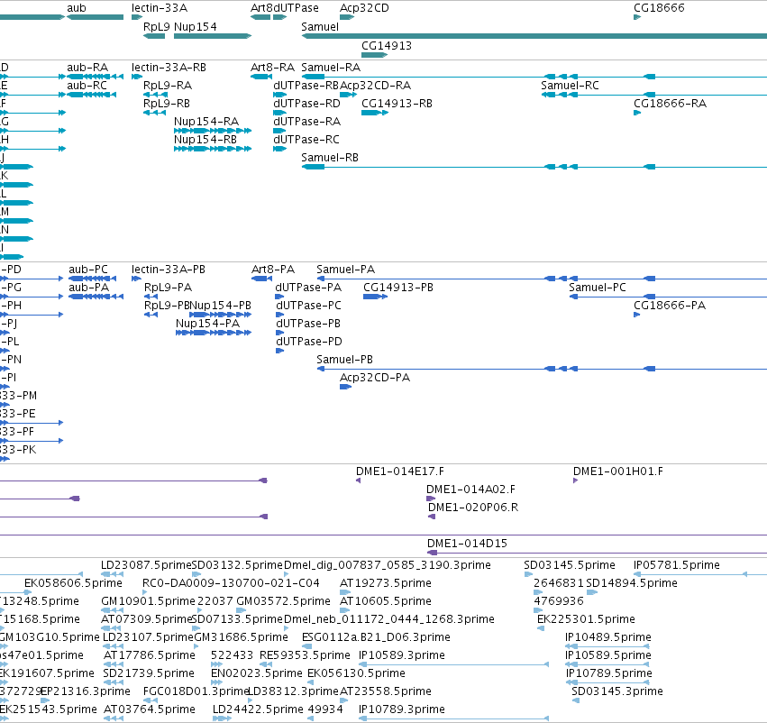Select EST label "IP10489.5prime"
This screenshot has height=723, width=767.
click(608, 637)
